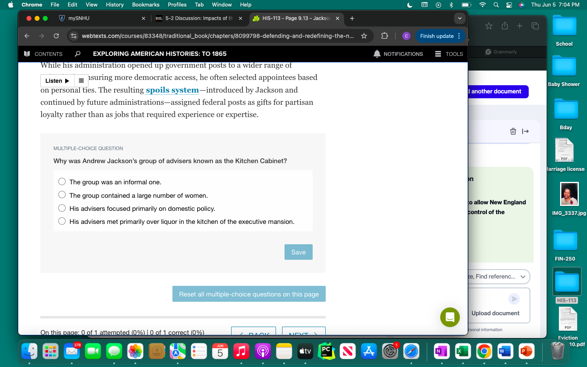The width and height of the screenshot is (587, 367).
Task: Open the Chrome extensions puzzle icon
Action: click(384, 36)
